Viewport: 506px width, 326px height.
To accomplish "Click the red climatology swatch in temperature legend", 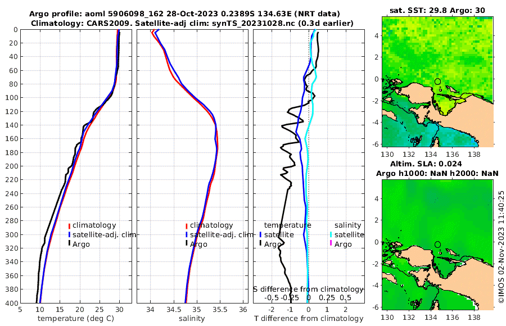I will tap(69, 226).
